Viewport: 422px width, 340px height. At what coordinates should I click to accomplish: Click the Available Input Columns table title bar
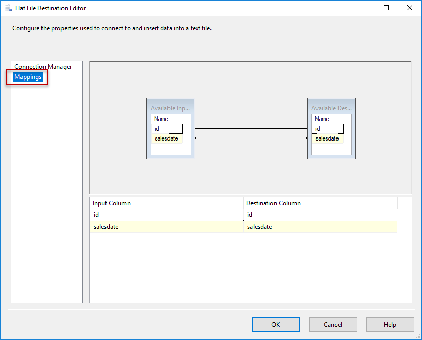[171, 108]
